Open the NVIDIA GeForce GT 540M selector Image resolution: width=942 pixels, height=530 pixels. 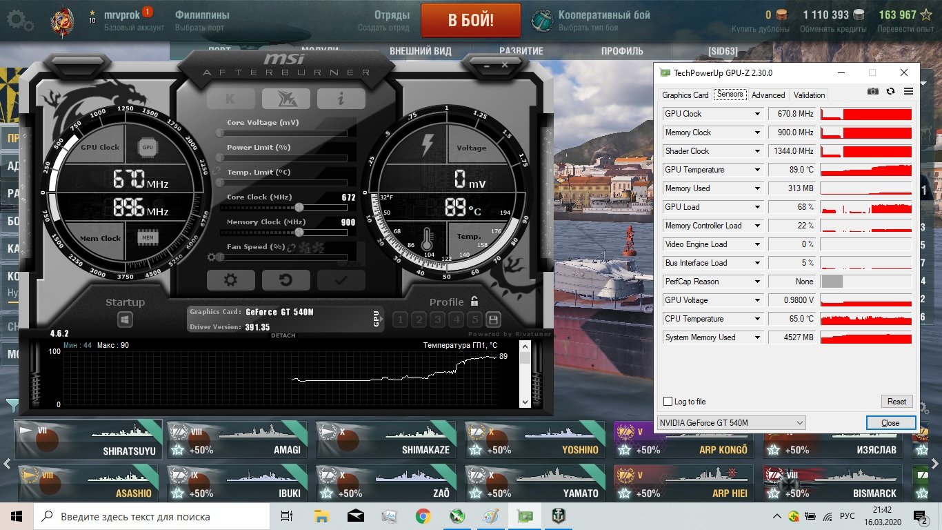coord(731,422)
